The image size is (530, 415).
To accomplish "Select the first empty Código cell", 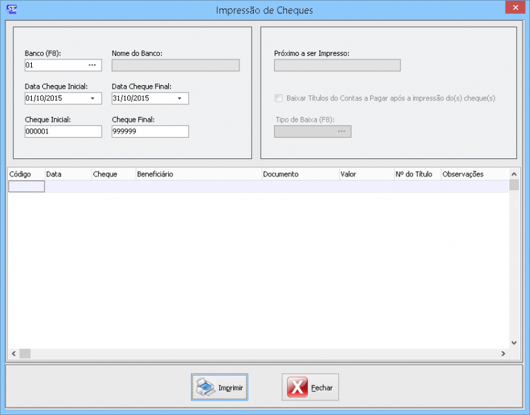I will tap(26, 186).
